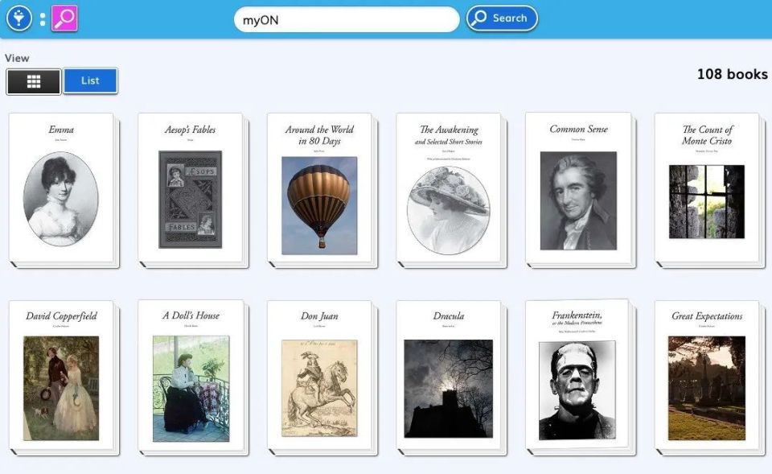Open the pink magnifier search icon
The width and height of the screenshot is (772, 474).
pyautogui.click(x=64, y=19)
